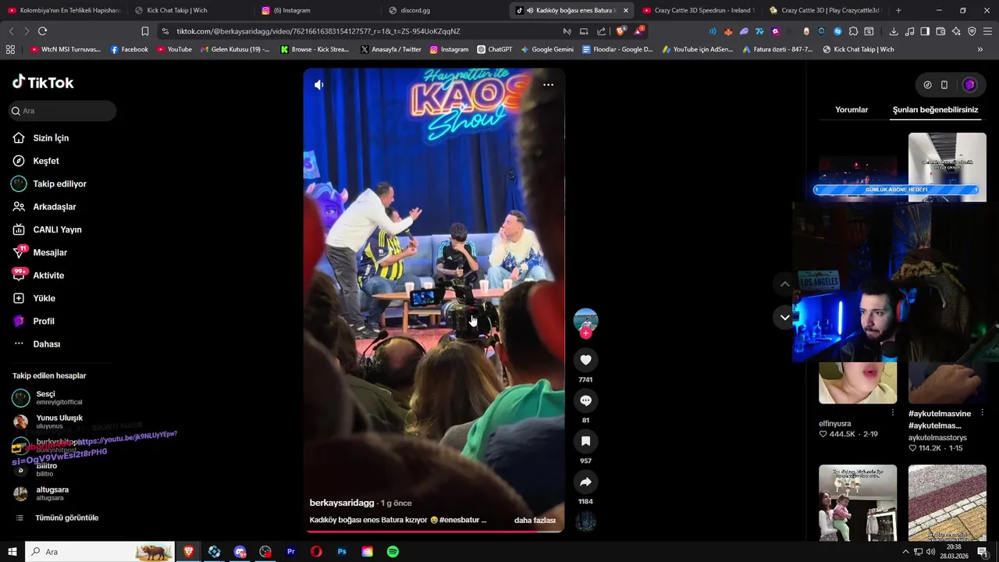Bookmark this page in address bar
The height and width of the screenshot is (562, 999).
pyautogui.click(x=145, y=31)
